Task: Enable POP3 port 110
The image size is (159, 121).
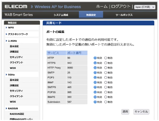Action: [95, 77]
